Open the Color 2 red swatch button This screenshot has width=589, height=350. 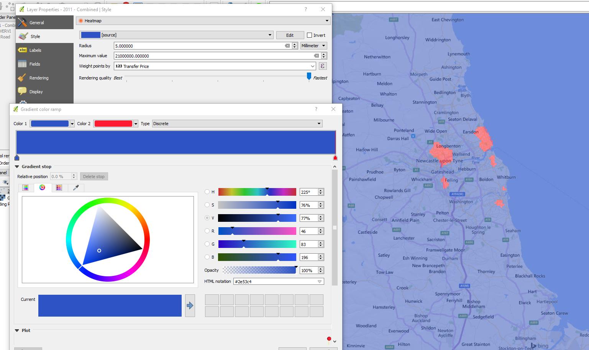113,124
